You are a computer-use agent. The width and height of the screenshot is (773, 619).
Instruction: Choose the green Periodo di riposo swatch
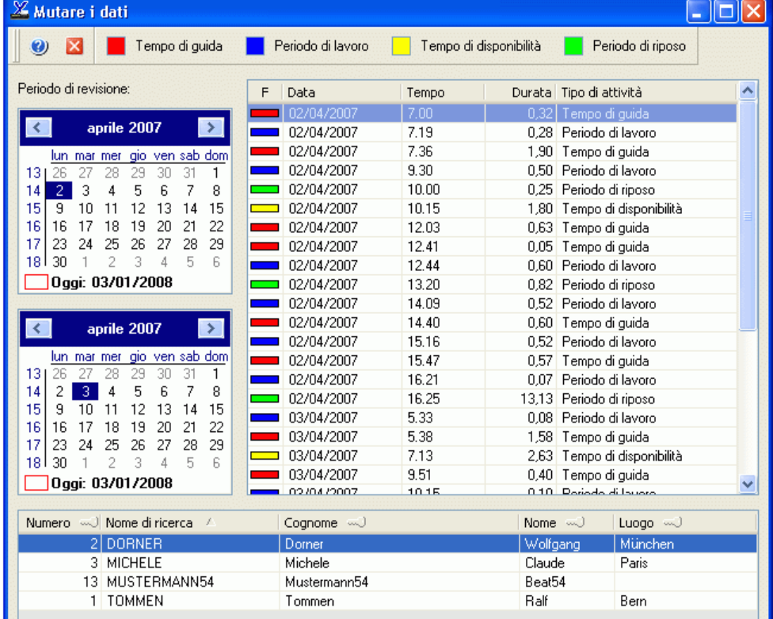pyautogui.click(x=573, y=47)
